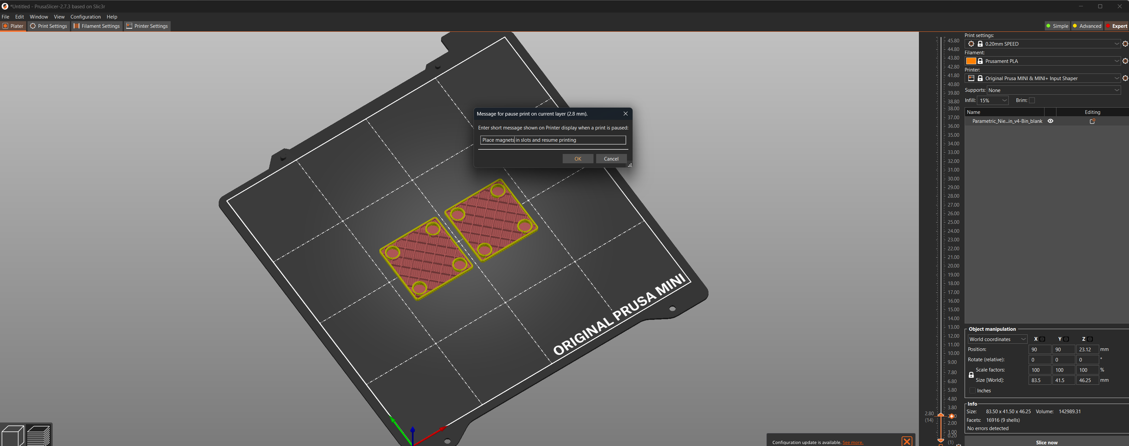The width and height of the screenshot is (1129, 446).
Task: Enable the Brim checkbox
Action: [x=1032, y=100]
